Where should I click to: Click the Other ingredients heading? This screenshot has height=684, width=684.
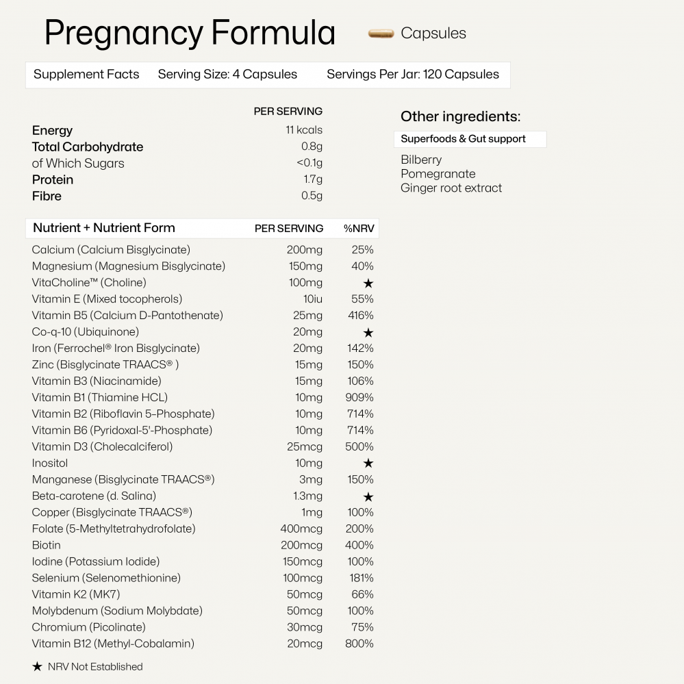[460, 116]
